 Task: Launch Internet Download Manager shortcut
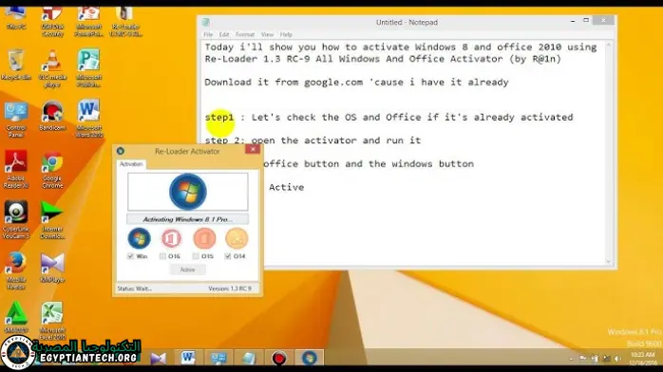tap(52, 219)
